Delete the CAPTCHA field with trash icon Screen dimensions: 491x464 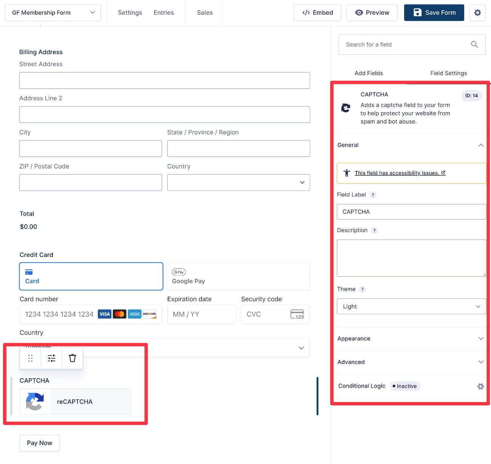pos(73,358)
